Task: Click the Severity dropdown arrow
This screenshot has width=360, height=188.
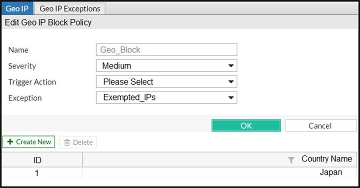Action: point(231,66)
